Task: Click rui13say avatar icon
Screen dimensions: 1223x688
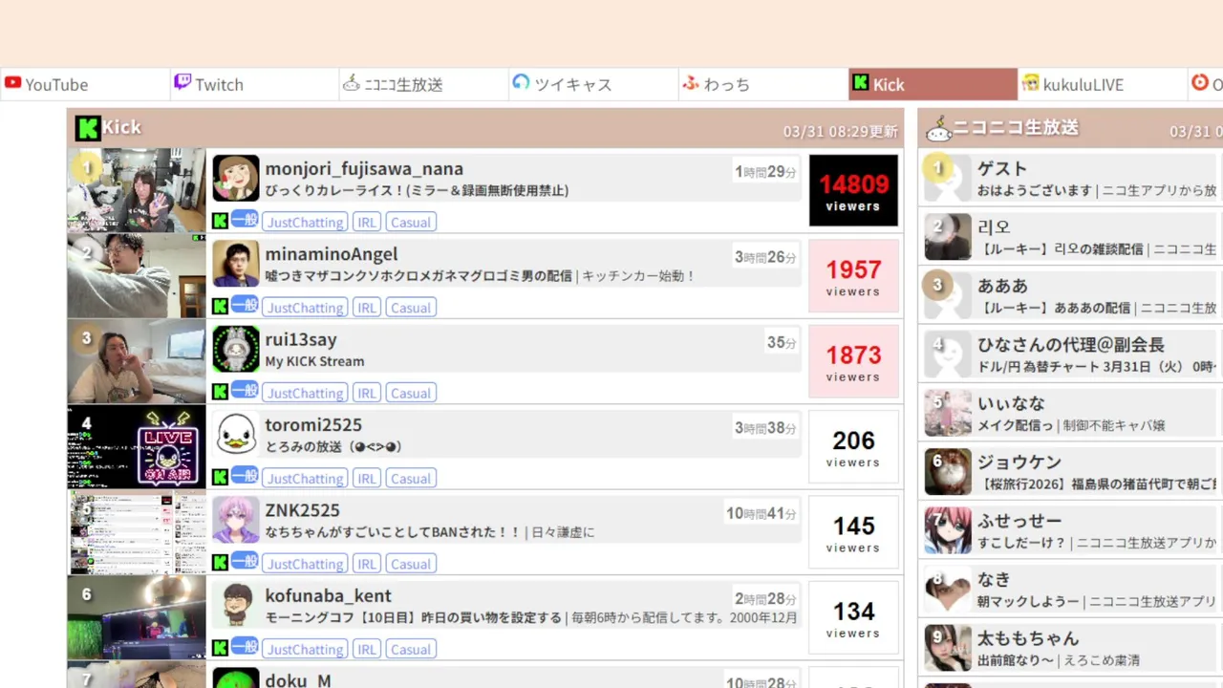Action: tap(236, 349)
